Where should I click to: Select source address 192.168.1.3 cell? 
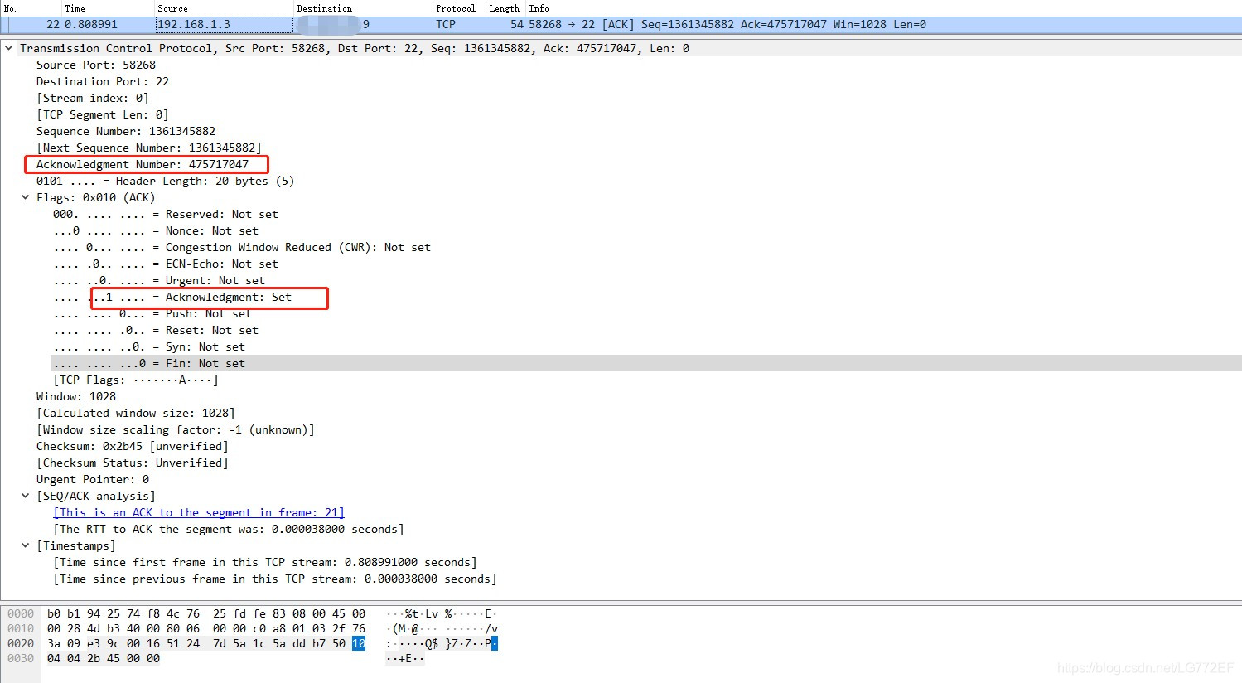click(x=224, y=24)
